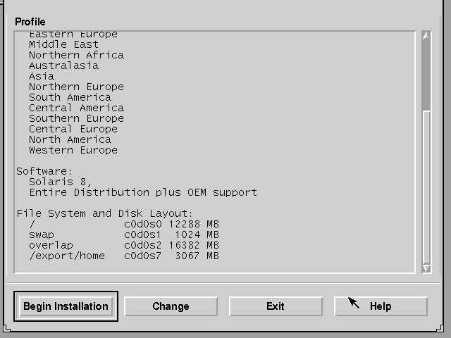Select the root slice c0d0s0 12288 MB row

point(124,224)
